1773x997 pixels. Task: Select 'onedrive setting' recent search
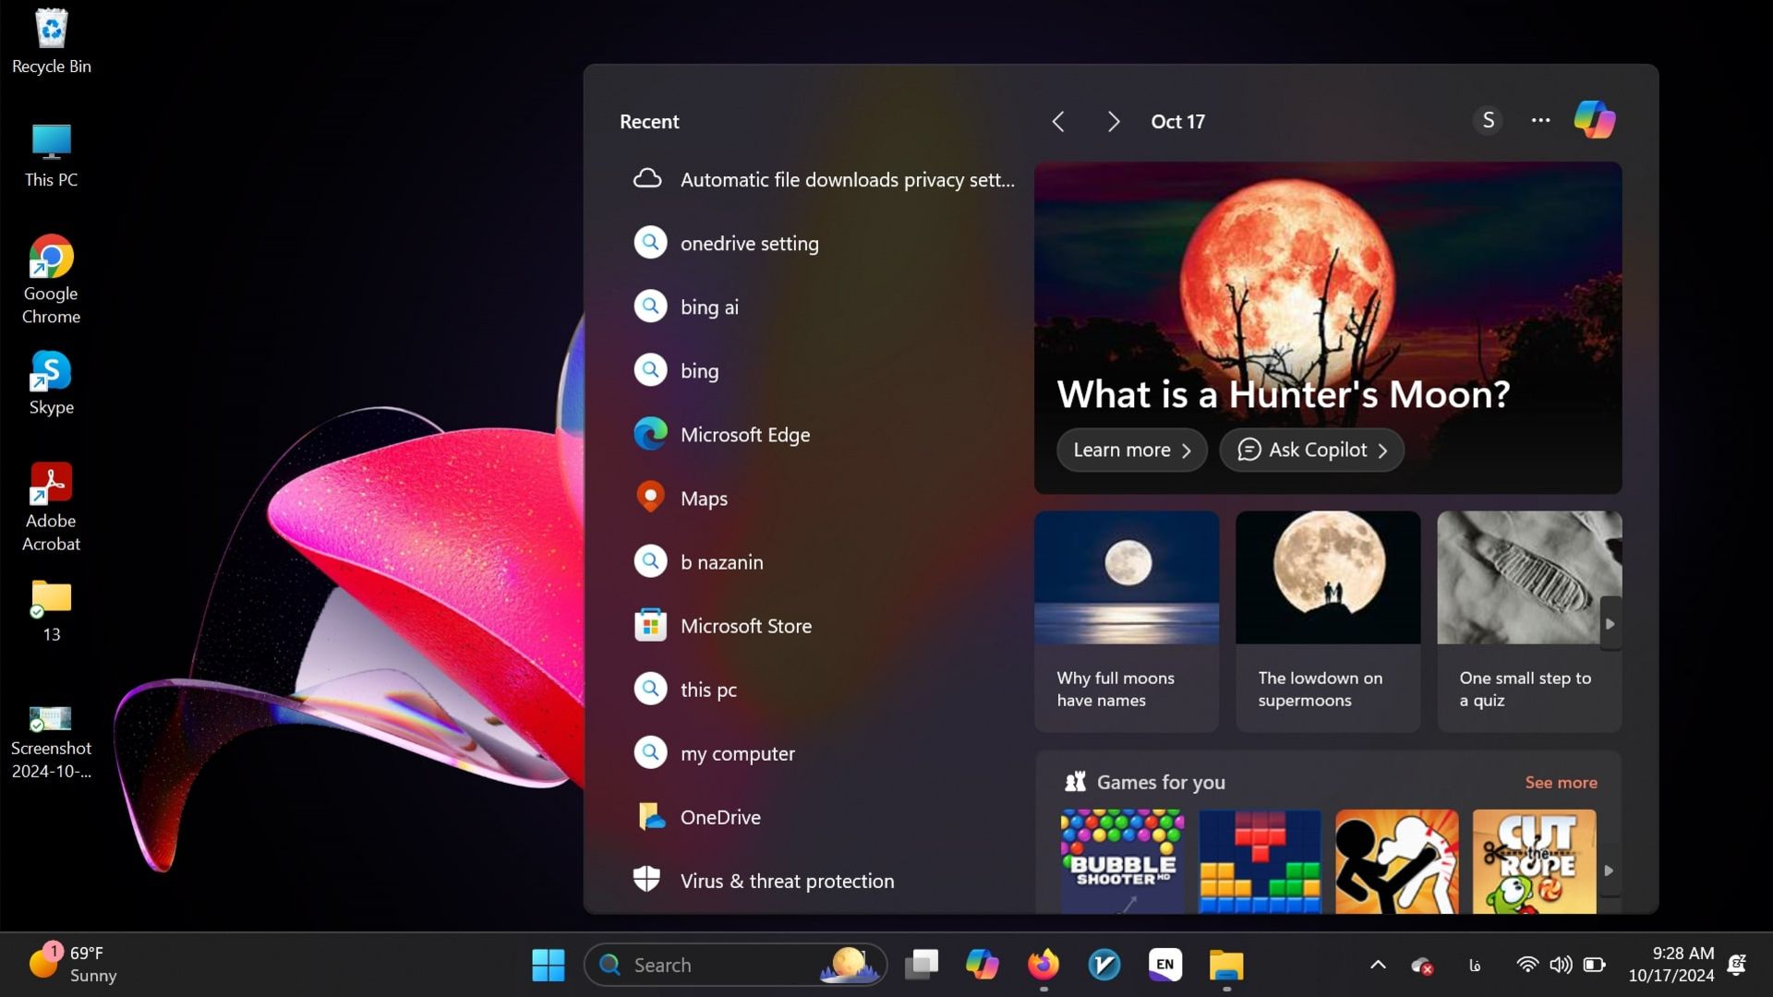point(749,243)
